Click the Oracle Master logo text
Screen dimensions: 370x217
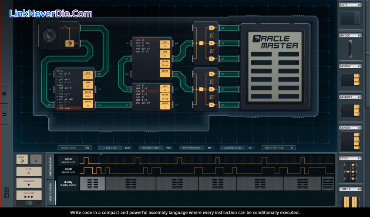(275, 42)
